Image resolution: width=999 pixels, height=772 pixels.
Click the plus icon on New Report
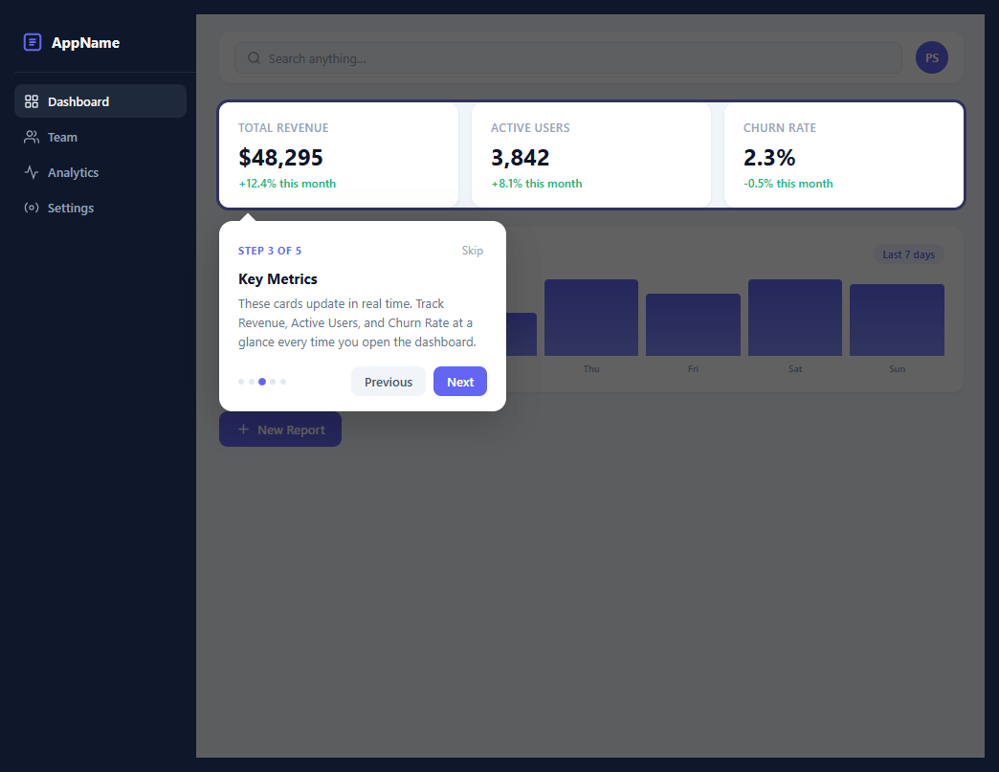pyautogui.click(x=243, y=430)
